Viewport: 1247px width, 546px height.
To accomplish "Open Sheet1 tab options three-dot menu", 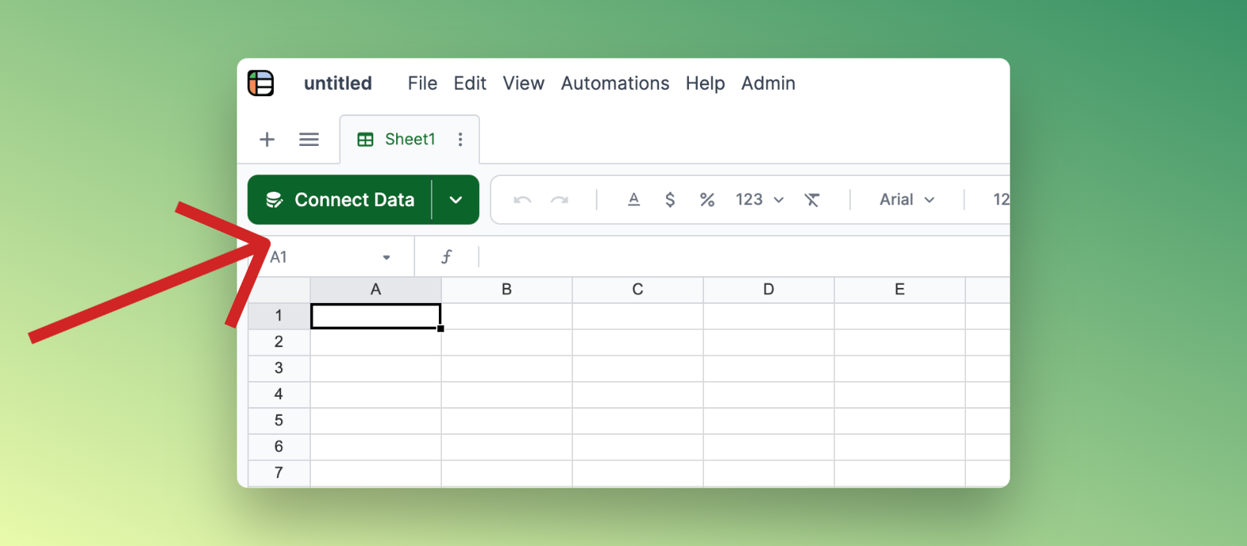I will 460,140.
